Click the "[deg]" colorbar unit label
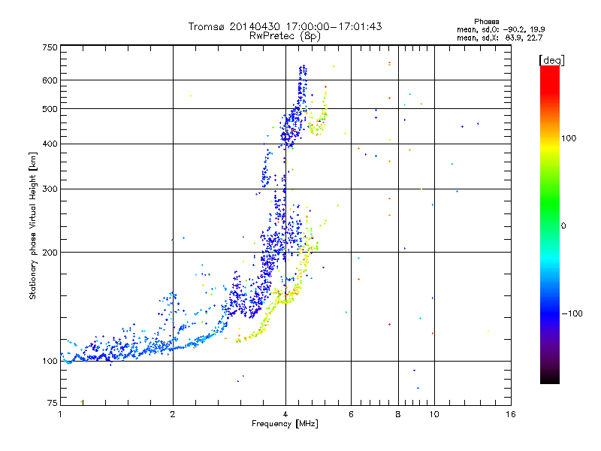The image size is (601, 451). (x=551, y=60)
